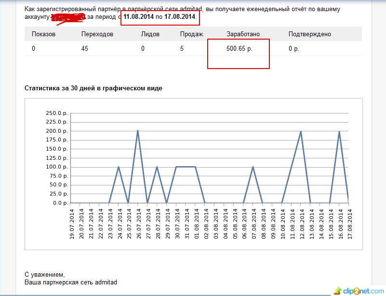Click the chart peak at 16.08.2014
Screen dimensions: 386x296
click(x=339, y=131)
